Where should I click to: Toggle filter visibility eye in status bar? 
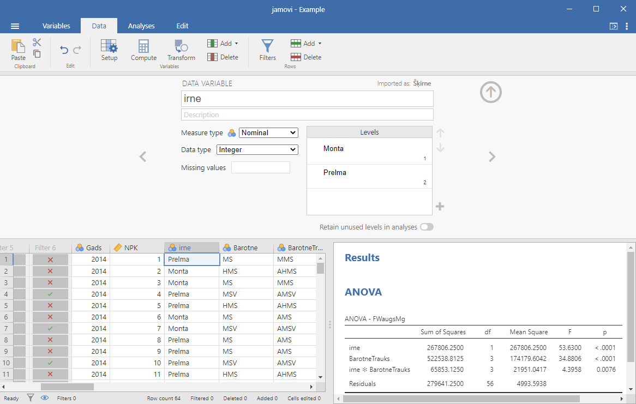coord(45,398)
